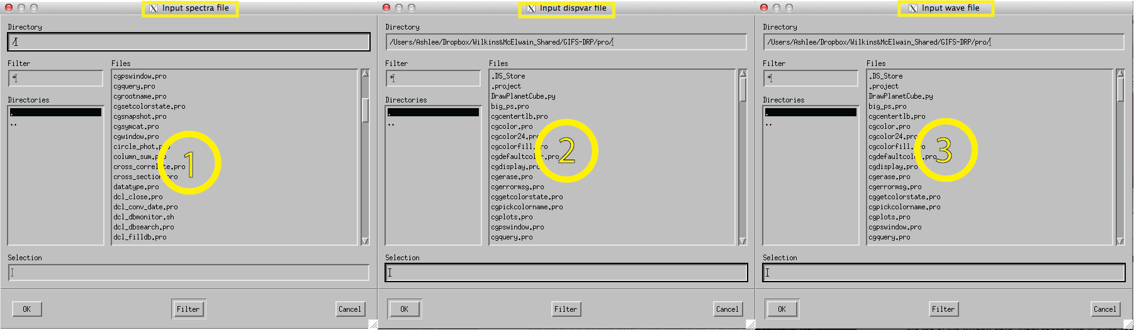This screenshot has width=1134, height=330.
Task: Click scroll-up arrow in Input wave file list
Action: click(1120, 74)
